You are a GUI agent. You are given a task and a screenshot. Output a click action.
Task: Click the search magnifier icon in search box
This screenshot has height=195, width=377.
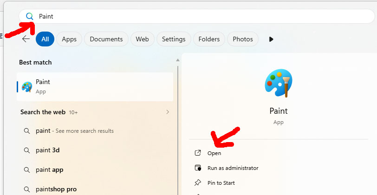point(30,16)
